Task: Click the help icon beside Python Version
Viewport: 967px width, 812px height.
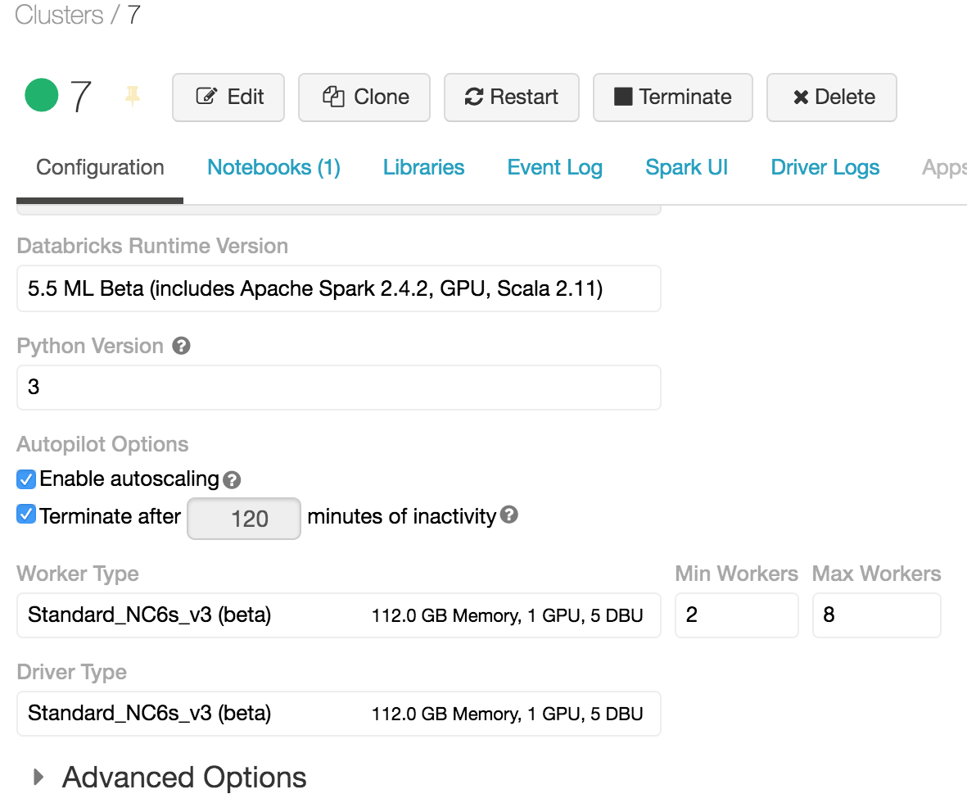Action: point(181,346)
